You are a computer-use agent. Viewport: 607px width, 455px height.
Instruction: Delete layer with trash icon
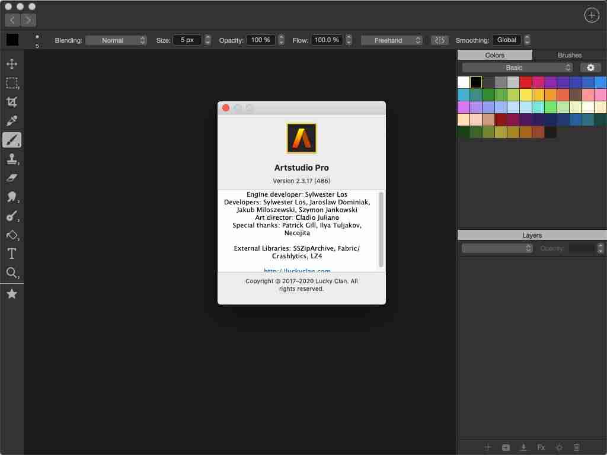pos(576,447)
